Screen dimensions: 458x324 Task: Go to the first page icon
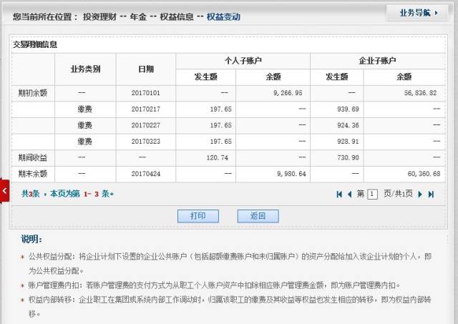(339, 194)
